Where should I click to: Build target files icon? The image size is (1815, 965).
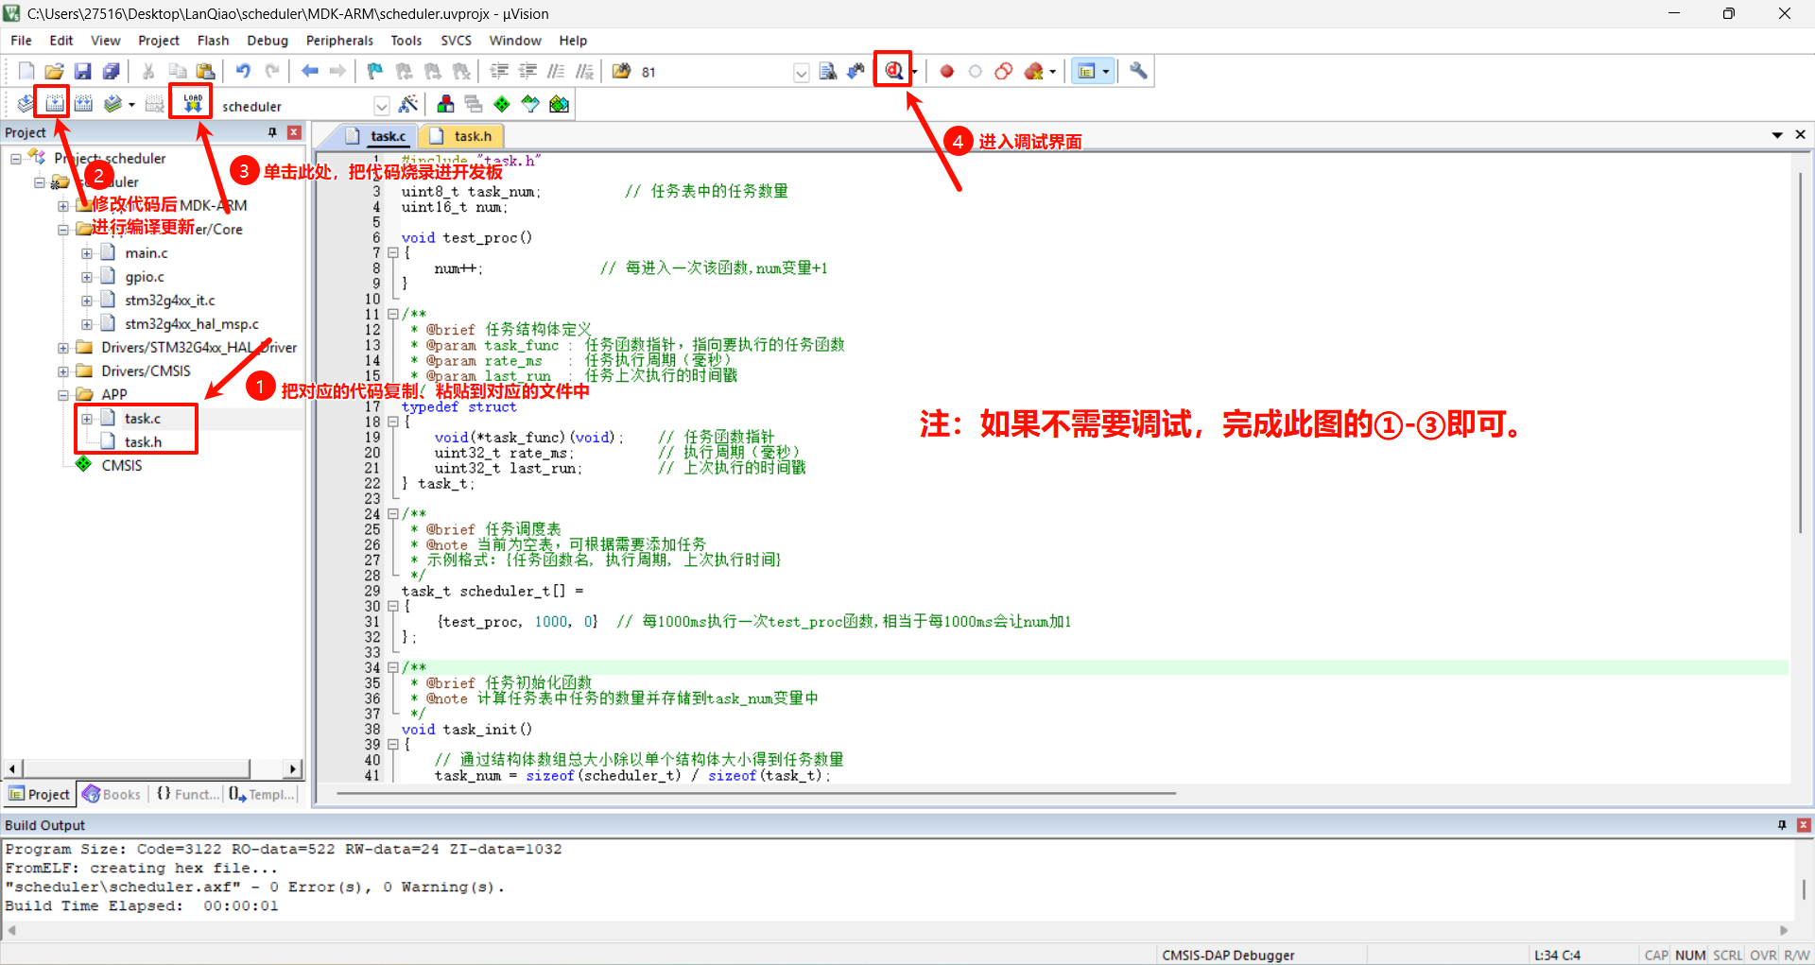coord(55,104)
